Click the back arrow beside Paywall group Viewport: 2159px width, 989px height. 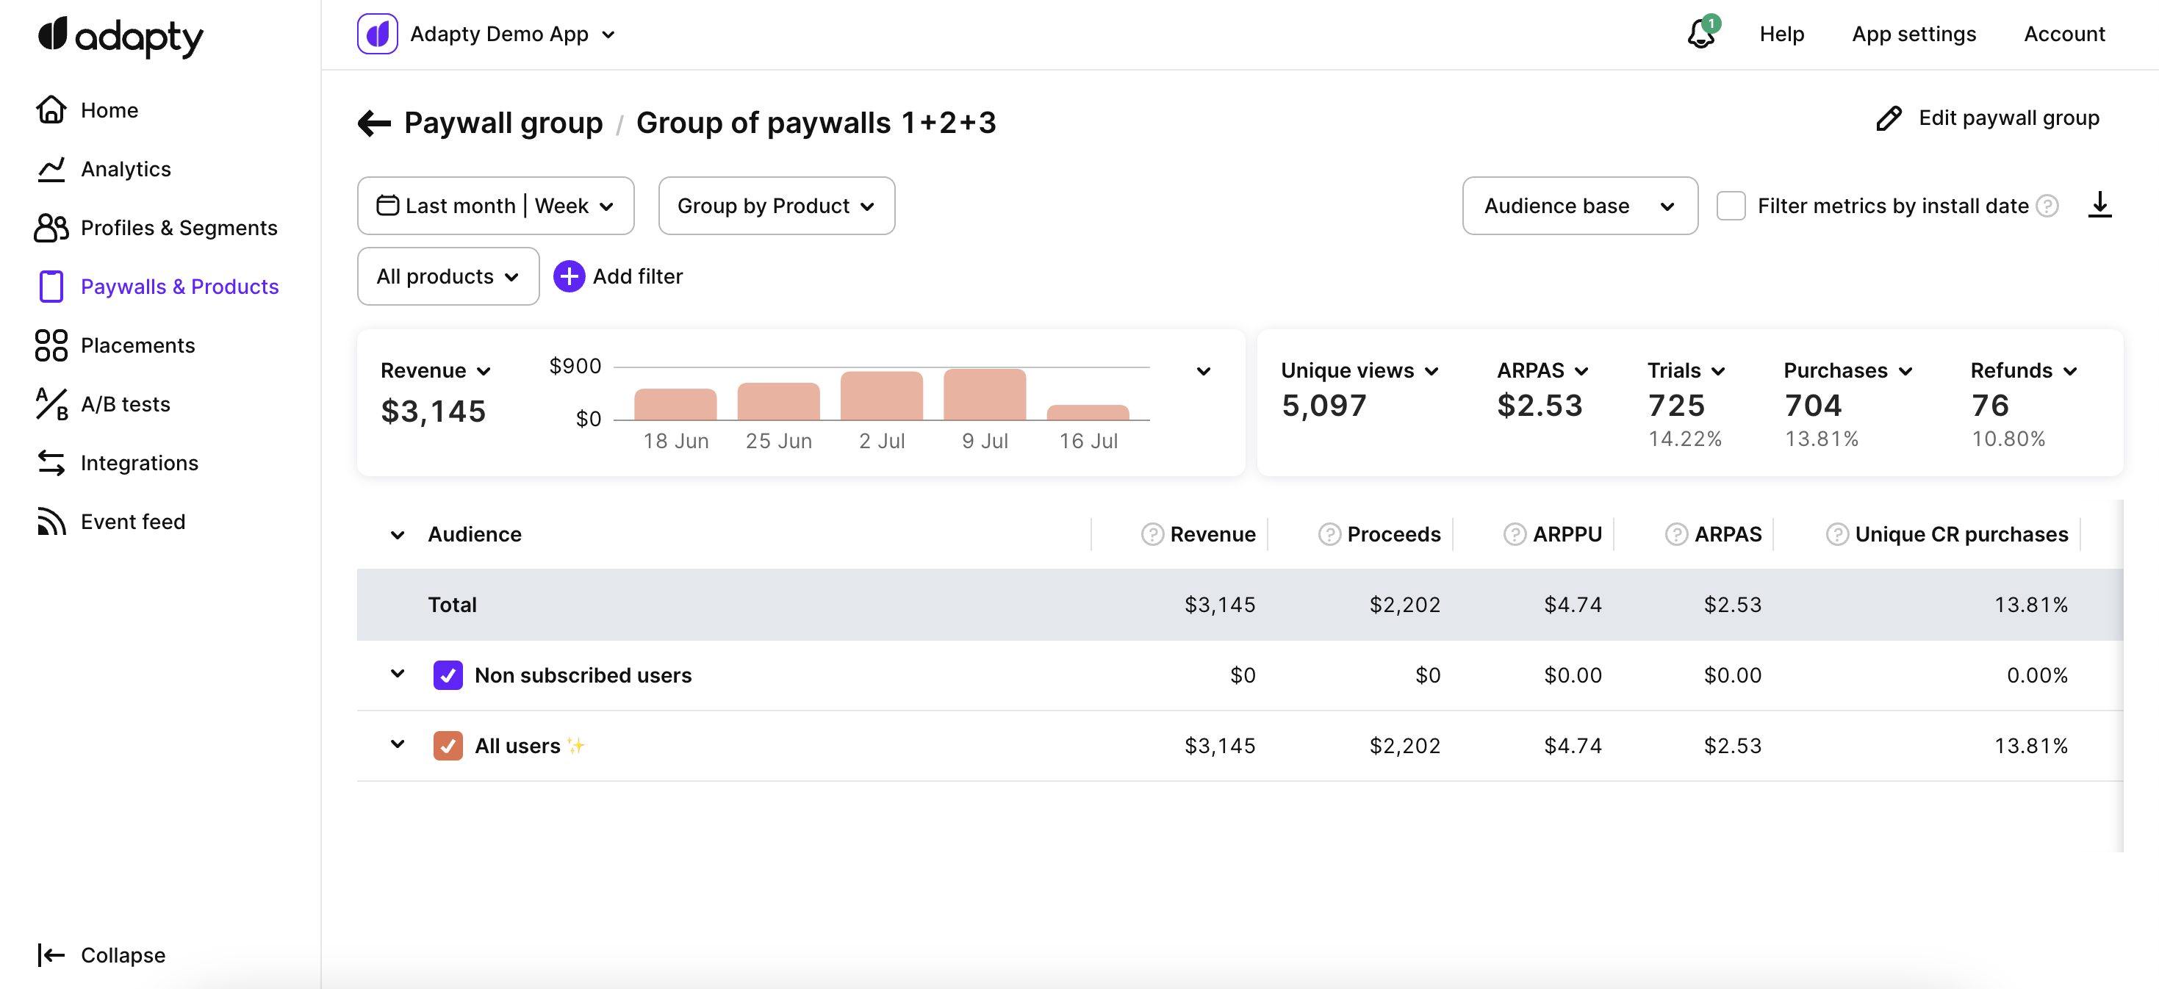coord(374,123)
